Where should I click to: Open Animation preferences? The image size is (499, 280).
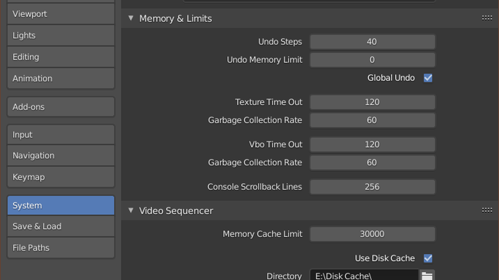pyautogui.click(x=60, y=78)
